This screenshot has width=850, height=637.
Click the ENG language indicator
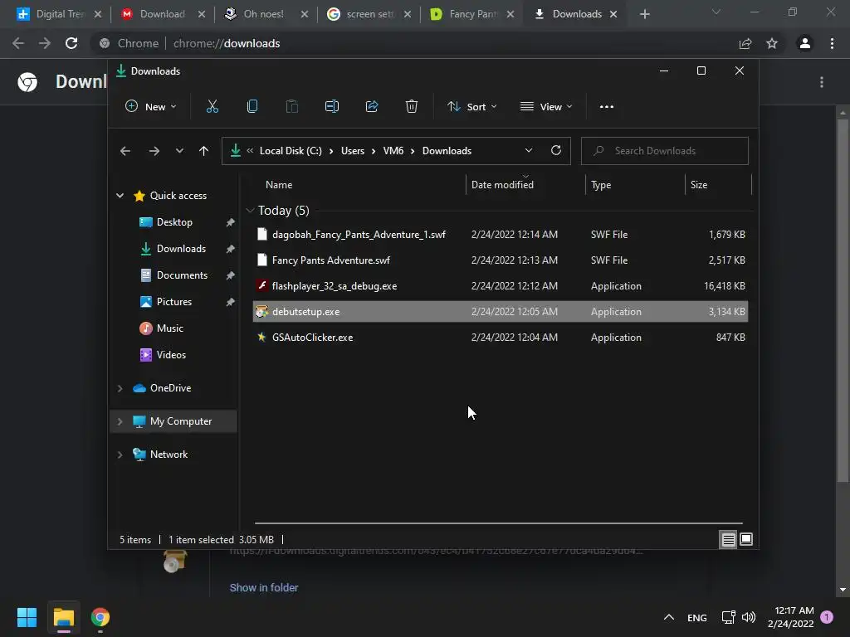(x=697, y=617)
